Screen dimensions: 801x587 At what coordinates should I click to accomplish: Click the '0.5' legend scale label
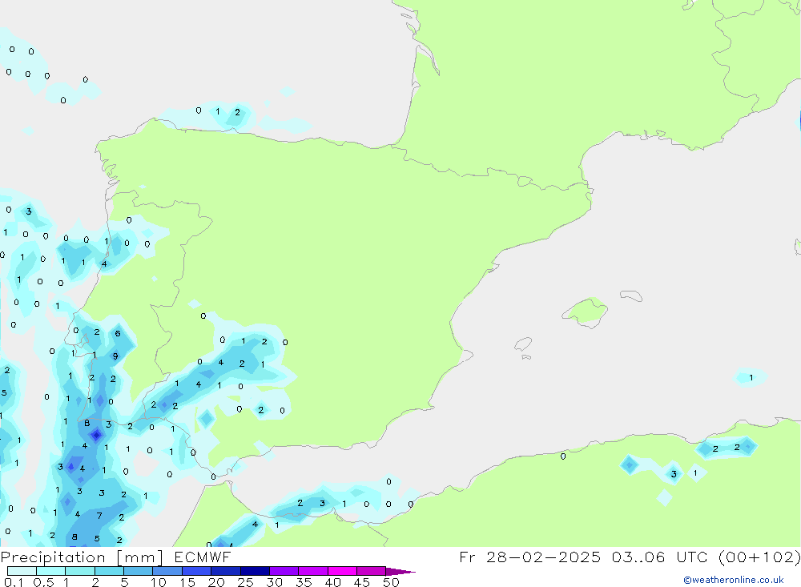(x=43, y=582)
